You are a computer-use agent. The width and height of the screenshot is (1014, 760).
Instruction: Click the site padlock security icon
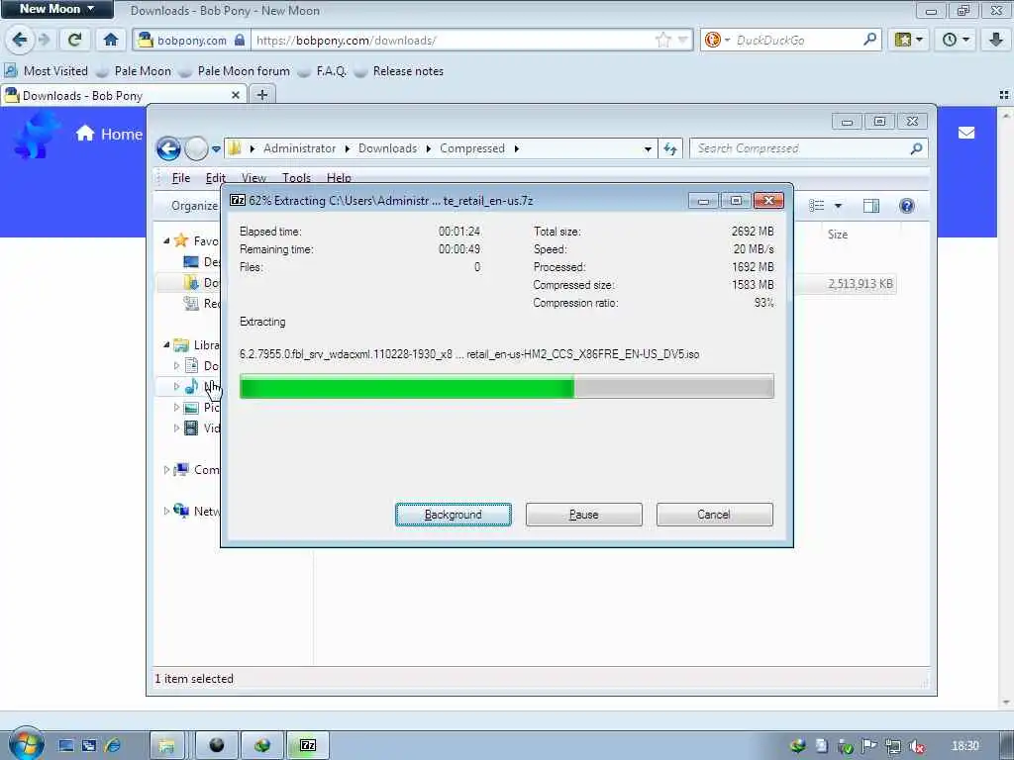240,40
